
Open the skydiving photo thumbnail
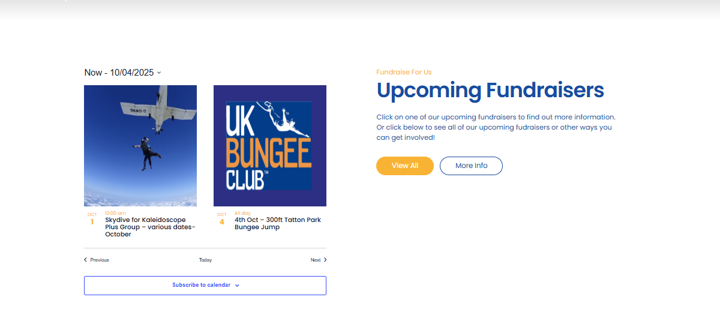coord(140,146)
